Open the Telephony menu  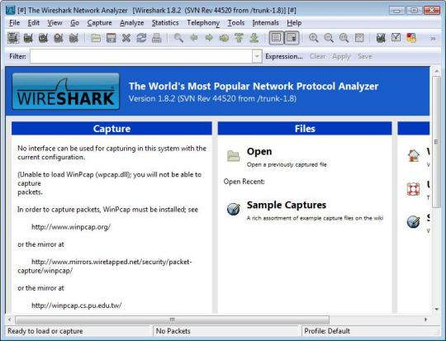tap(203, 23)
